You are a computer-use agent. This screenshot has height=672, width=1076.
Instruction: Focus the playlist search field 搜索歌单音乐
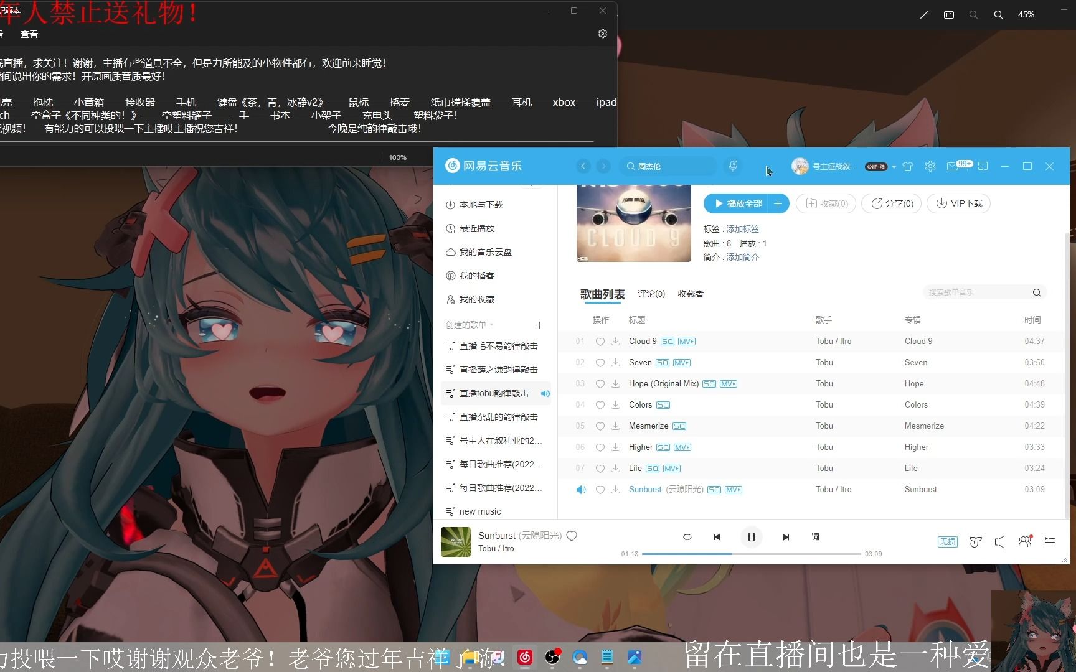point(978,292)
